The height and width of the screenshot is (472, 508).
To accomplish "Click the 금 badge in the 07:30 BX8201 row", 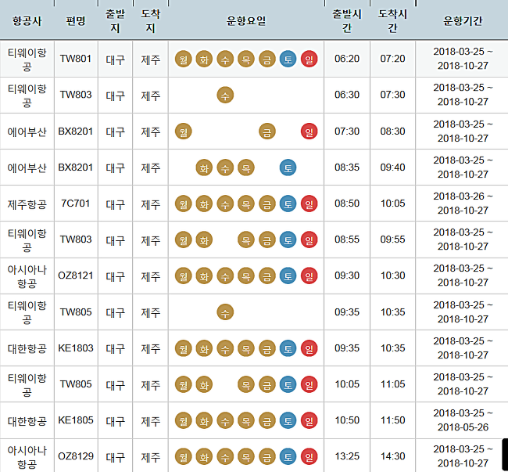I will pos(267,132).
